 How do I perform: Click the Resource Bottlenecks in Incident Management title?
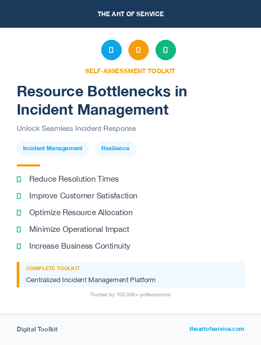[x=102, y=101]
